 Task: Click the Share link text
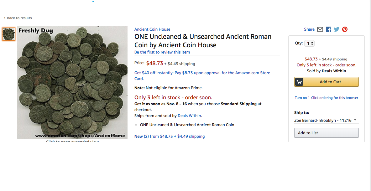point(309,29)
